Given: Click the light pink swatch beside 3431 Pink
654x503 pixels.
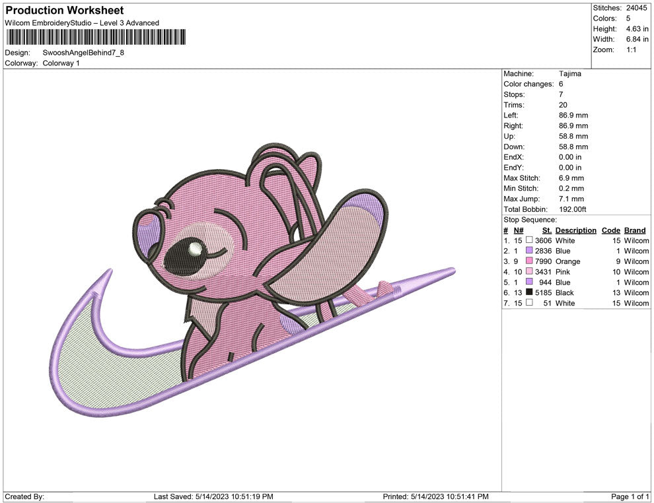Looking at the screenshot, I should tap(529, 271).
